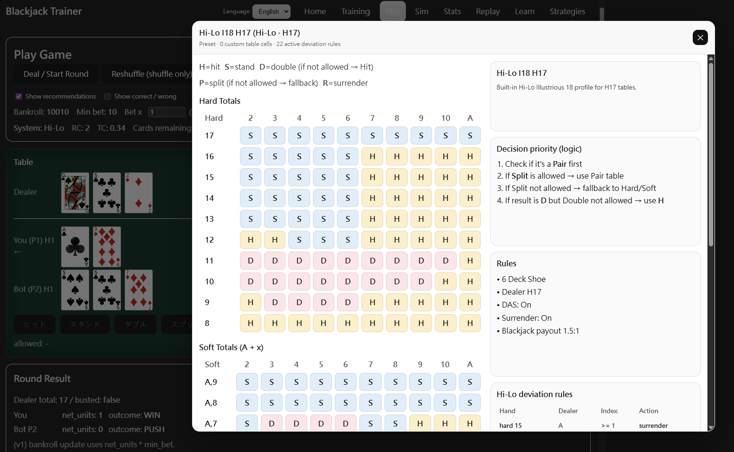Open the Language dropdown set to English
This screenshot has height=452, width=734.
[x=271, y=11]
